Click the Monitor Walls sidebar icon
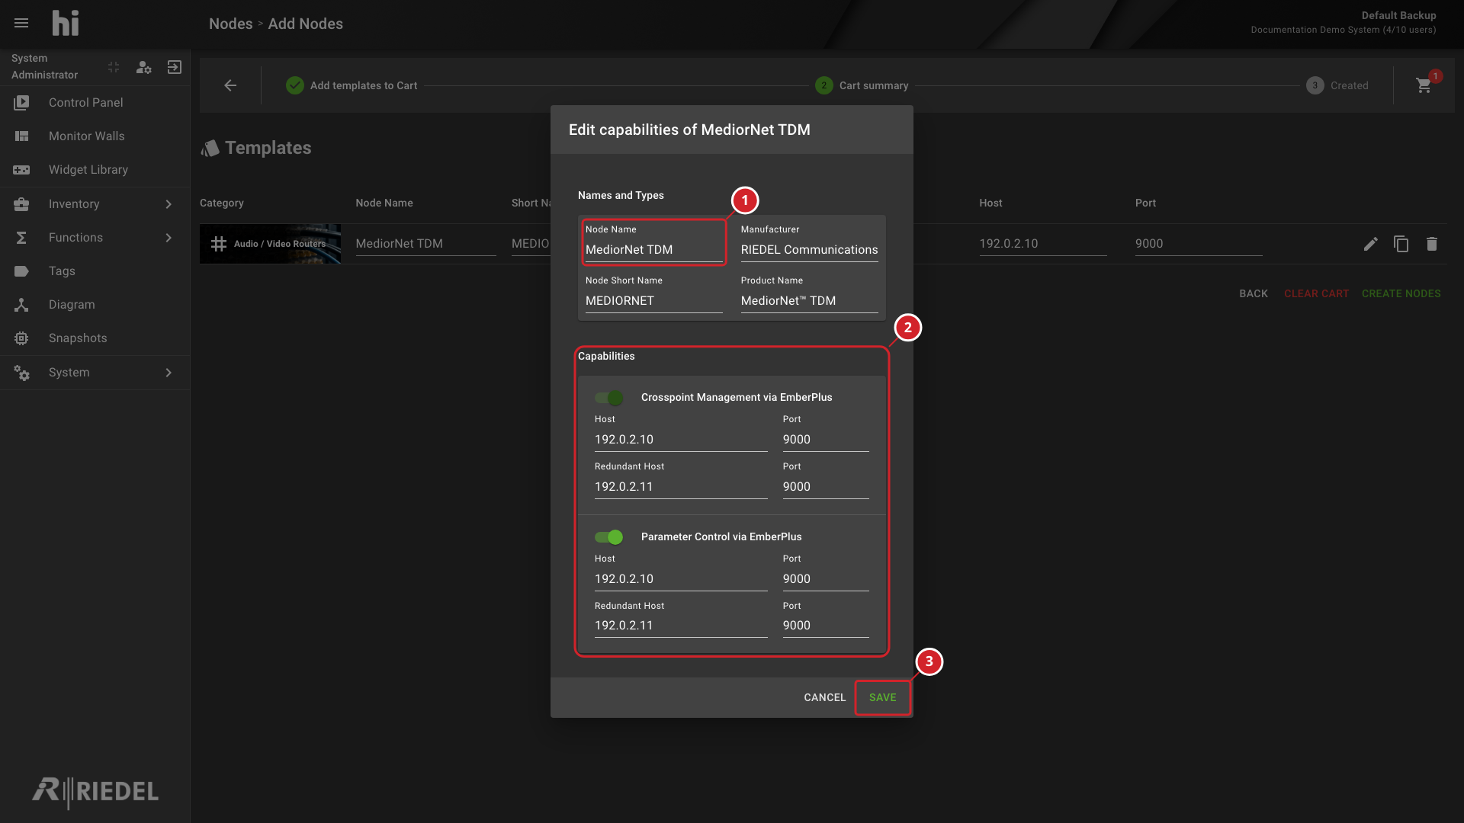1464x823 pixels. [21, 136]
